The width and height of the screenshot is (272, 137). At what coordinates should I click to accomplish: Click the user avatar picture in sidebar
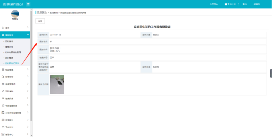(x=15, y=14)
